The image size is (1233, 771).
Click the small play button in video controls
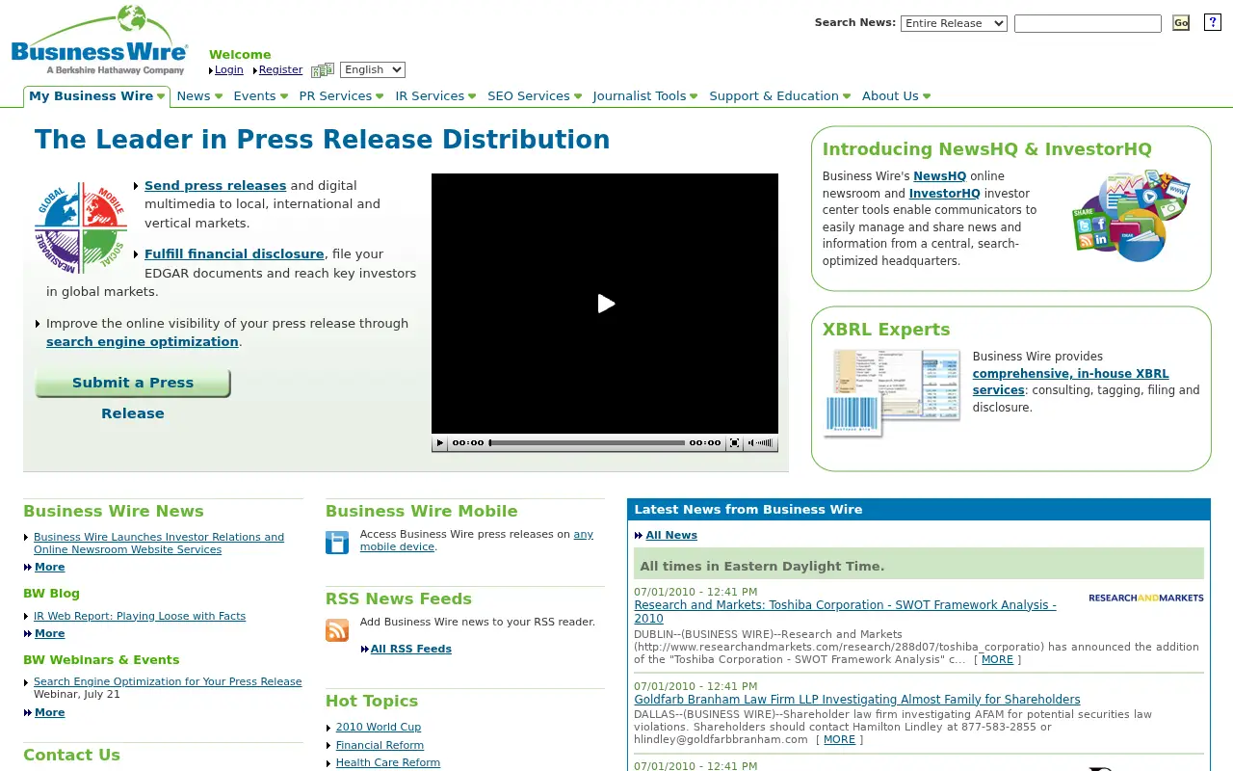(x=440, y=443)
